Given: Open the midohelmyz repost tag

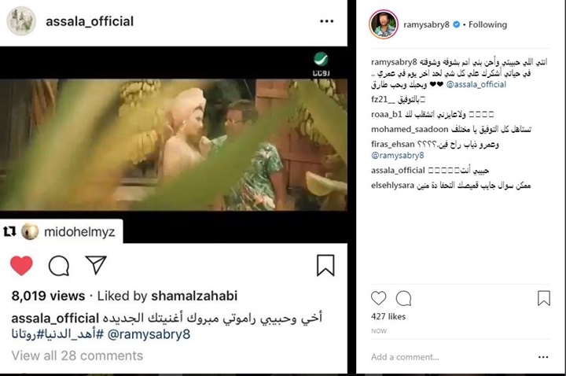Looking at the screenshot, I should click(x=79, y=232).
